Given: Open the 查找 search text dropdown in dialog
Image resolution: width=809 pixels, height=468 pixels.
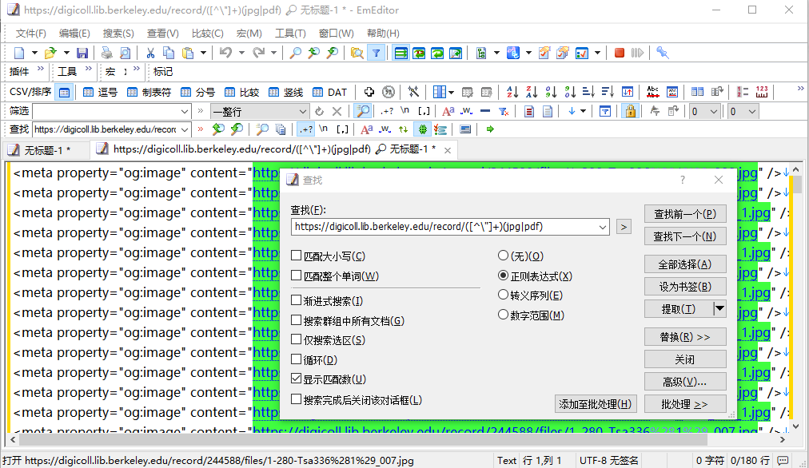Looking at the screenshot, I should 602,227.
